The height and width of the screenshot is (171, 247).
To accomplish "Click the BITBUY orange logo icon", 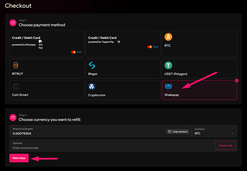I will (x=16, y=65).
